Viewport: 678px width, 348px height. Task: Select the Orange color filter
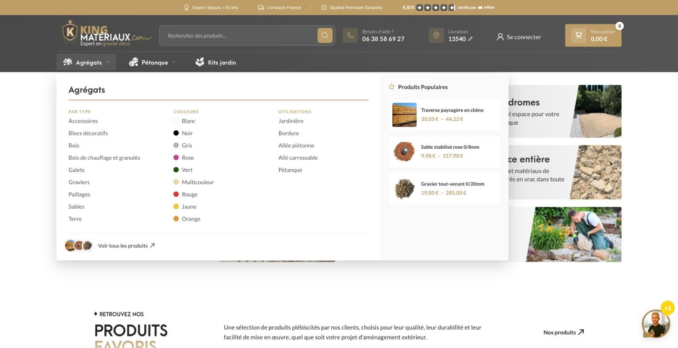pos(186,219)
